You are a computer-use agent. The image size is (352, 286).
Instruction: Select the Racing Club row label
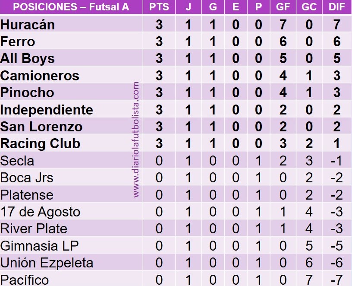coord(40,143)
